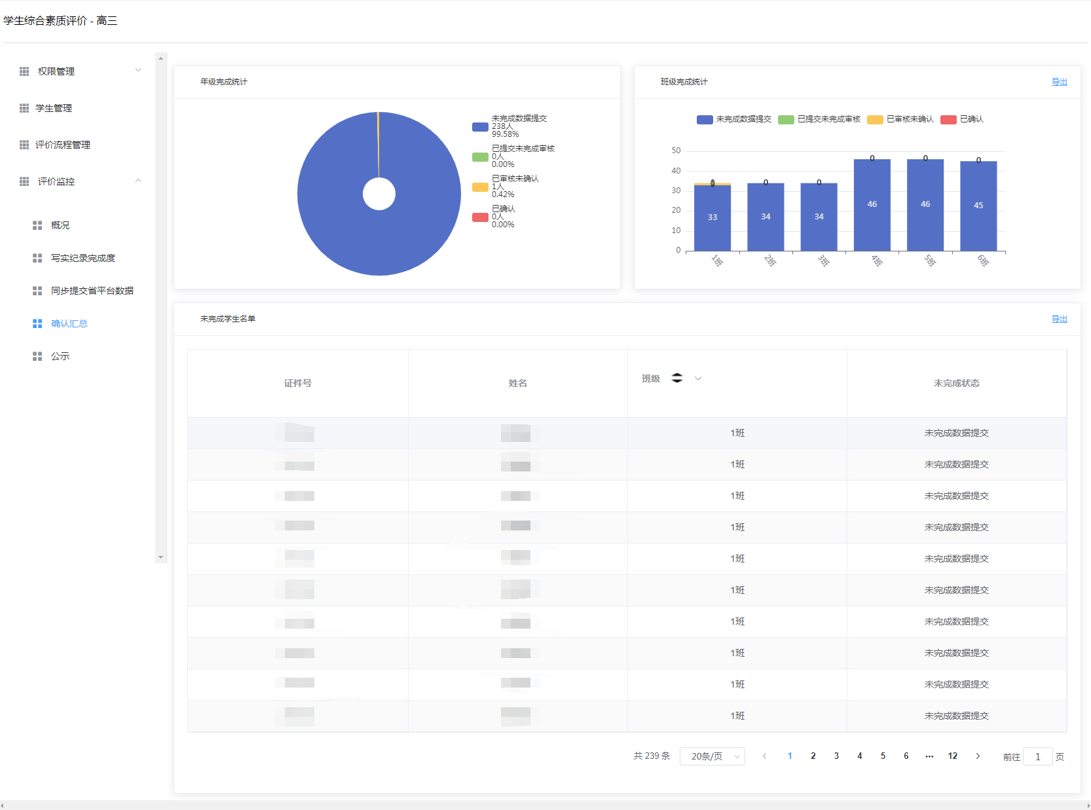Click sidebar scrollbar down arrow

click(x=160, y=557)
